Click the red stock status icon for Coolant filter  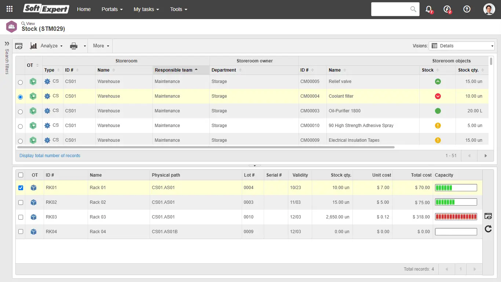(438, 96)
